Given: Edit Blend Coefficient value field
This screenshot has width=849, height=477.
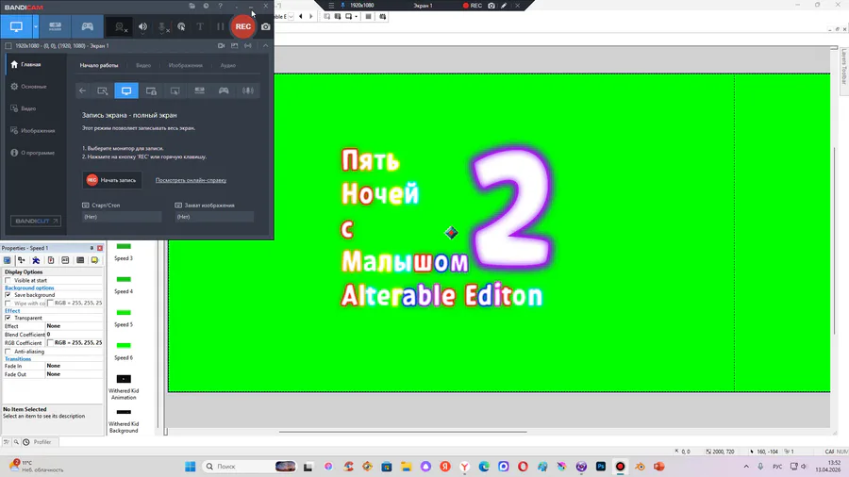Looking at the screenshot, I should pos(75,335).
